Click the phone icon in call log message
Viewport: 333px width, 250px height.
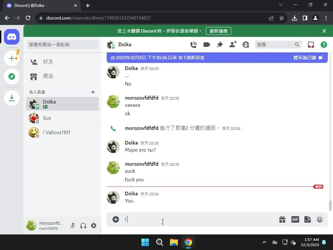click(113, 128)
